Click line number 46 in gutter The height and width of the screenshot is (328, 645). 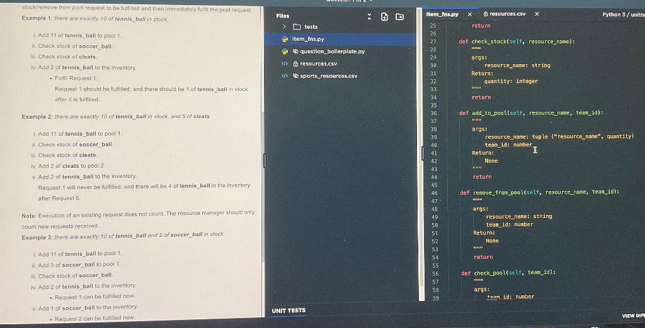[x=435, y=192]
